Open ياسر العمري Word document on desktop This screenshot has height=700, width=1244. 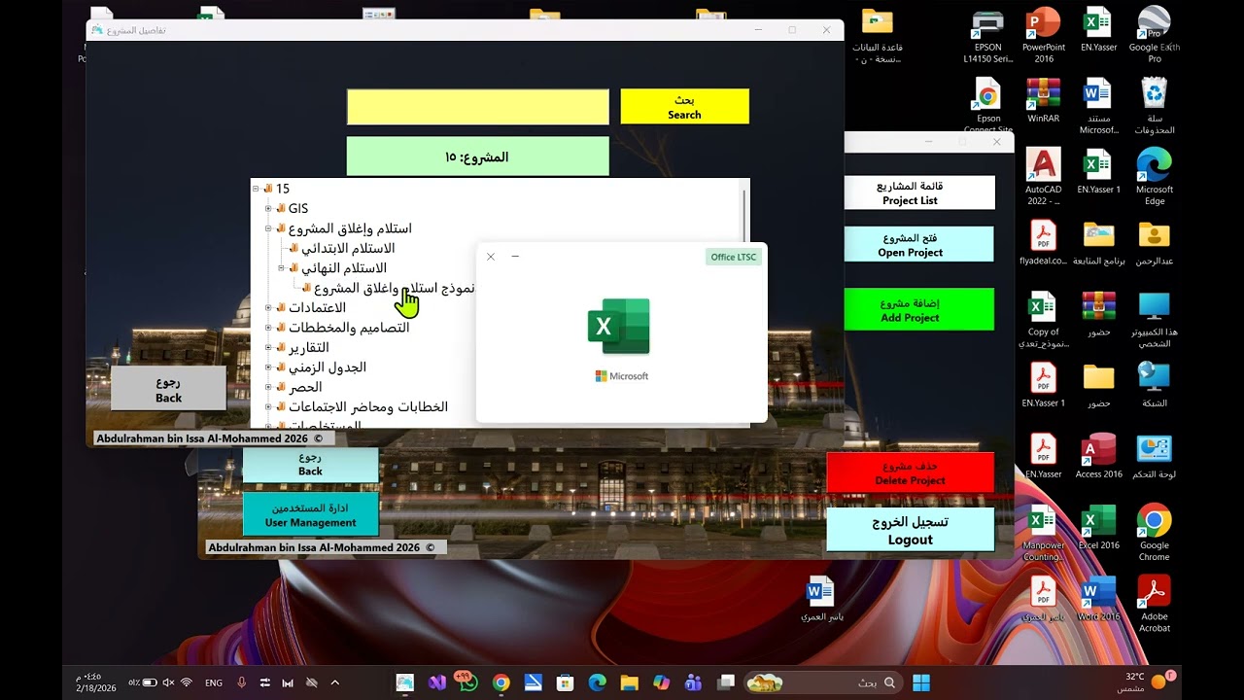tap(821, 598)
